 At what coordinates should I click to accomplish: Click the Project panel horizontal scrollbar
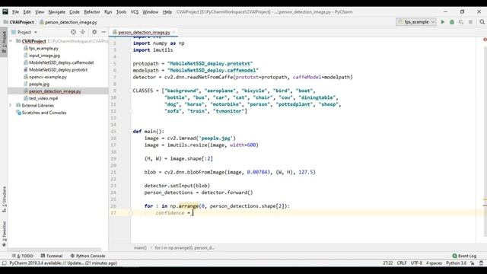point(54,250)
